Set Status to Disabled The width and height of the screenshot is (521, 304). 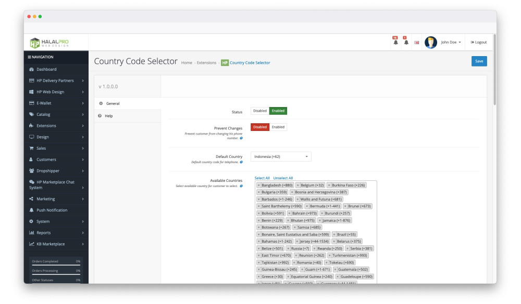[260, 111]
